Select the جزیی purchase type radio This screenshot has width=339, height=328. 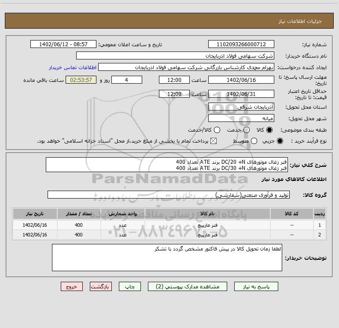(280, 141)
